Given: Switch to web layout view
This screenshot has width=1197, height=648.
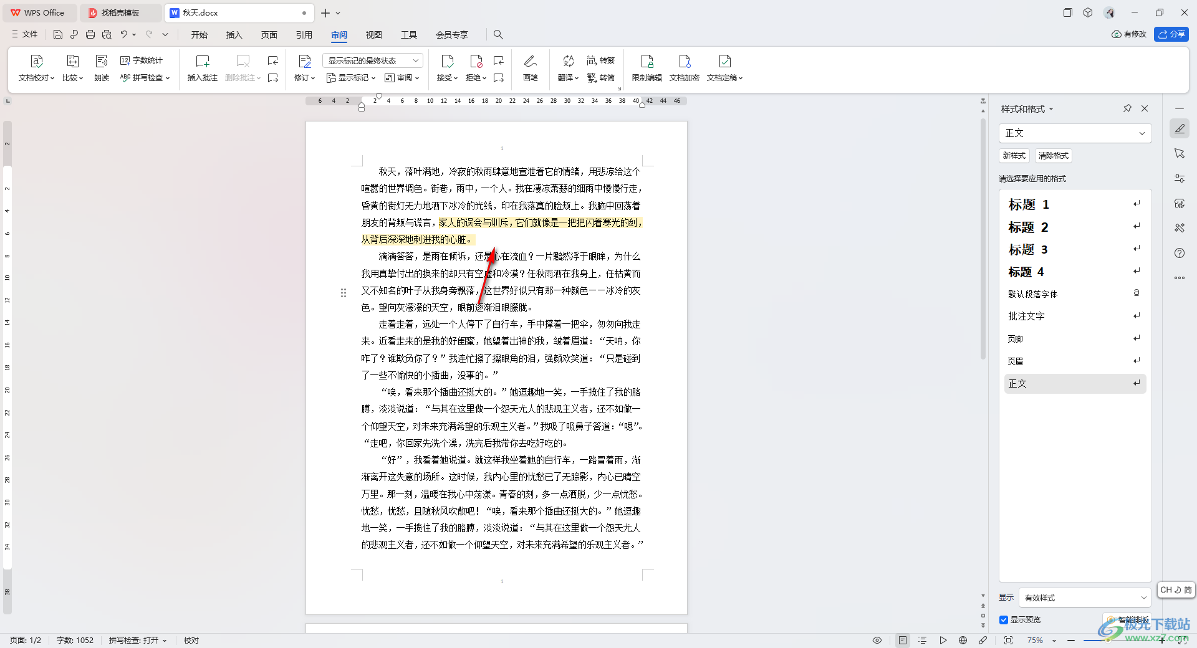Looking at the screenshot, I should tap(963, 641).
